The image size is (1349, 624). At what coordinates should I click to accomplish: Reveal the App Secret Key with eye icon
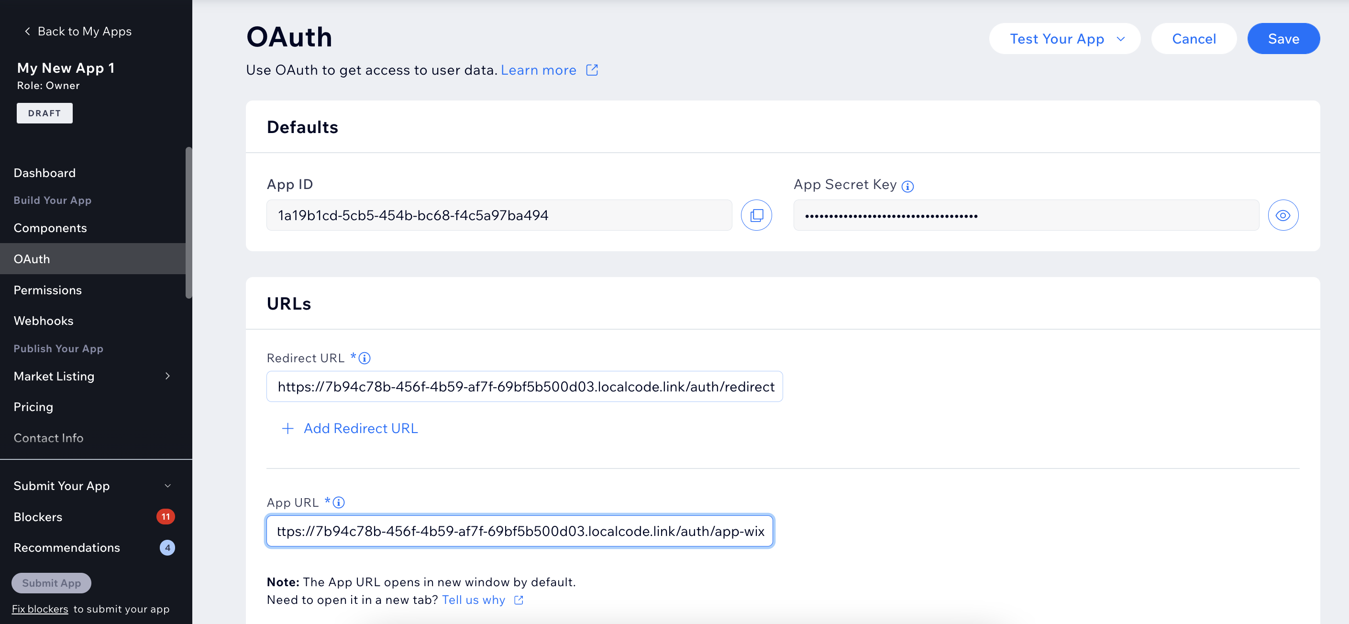click(1283, 215)
